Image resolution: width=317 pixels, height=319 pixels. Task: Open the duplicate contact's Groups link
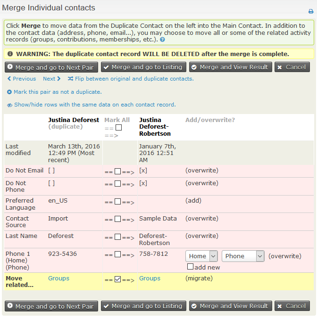58,278
